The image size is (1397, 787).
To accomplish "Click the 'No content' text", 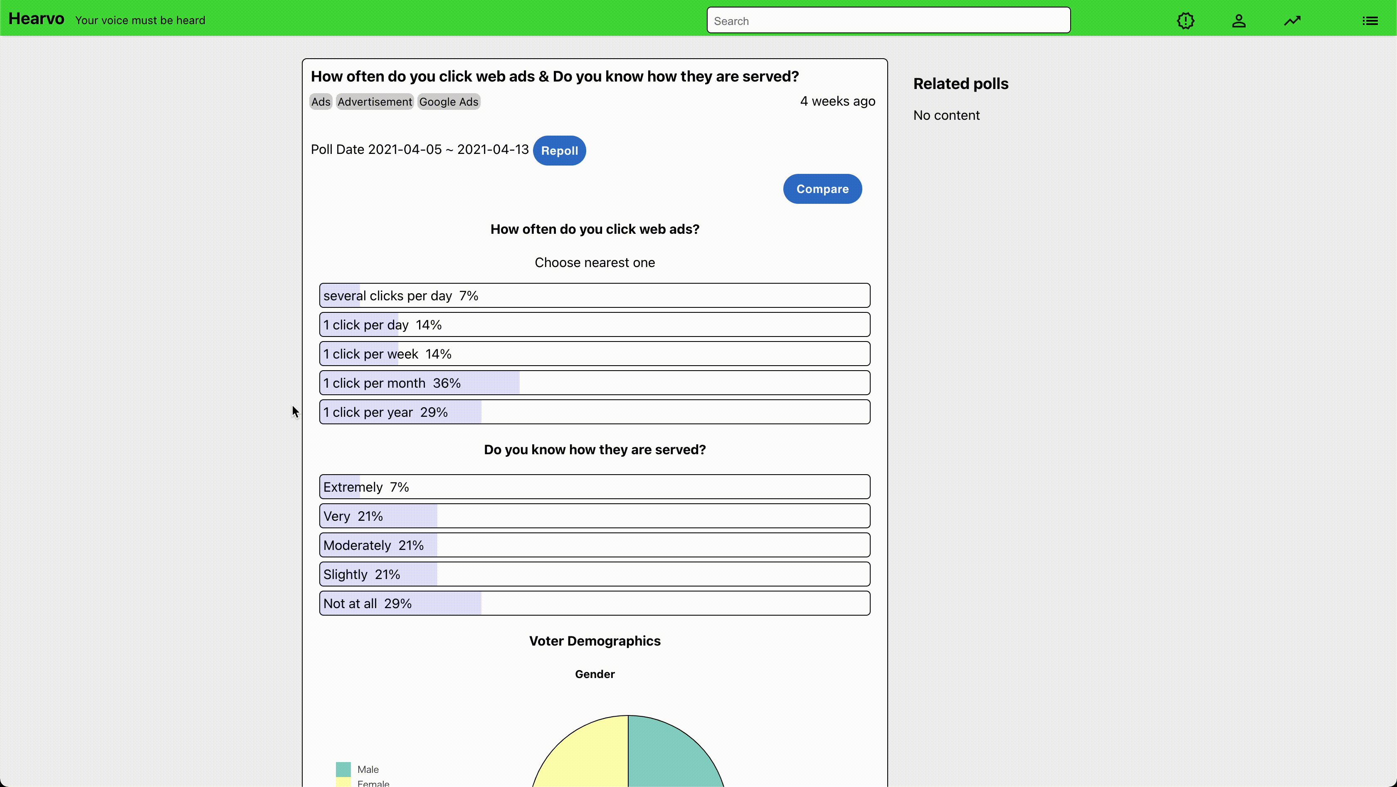I will pyautogui.click(x=946, y=115).
